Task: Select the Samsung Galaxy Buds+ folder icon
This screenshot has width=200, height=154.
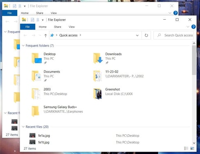Action: tap(35, 111)
